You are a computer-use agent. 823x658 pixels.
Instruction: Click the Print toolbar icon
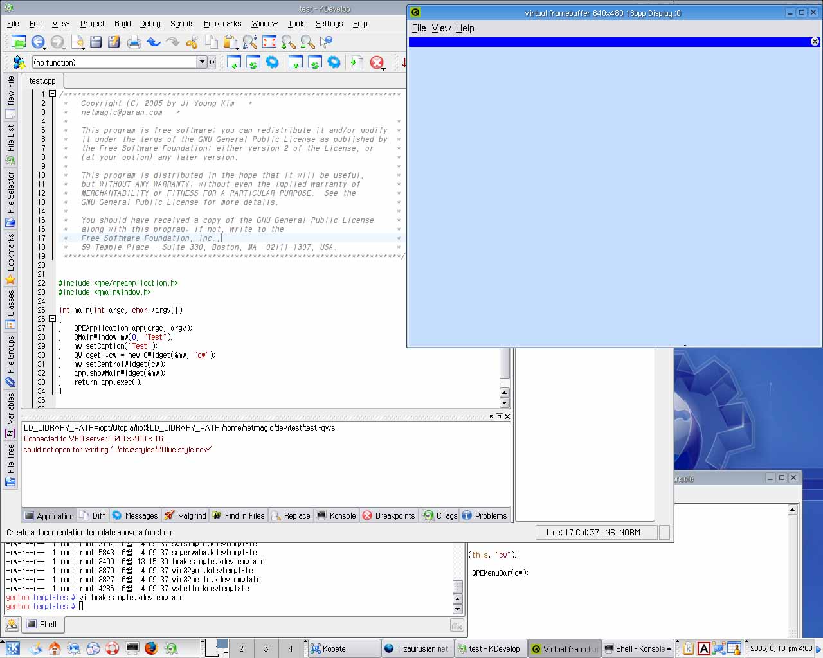(134, 42)
